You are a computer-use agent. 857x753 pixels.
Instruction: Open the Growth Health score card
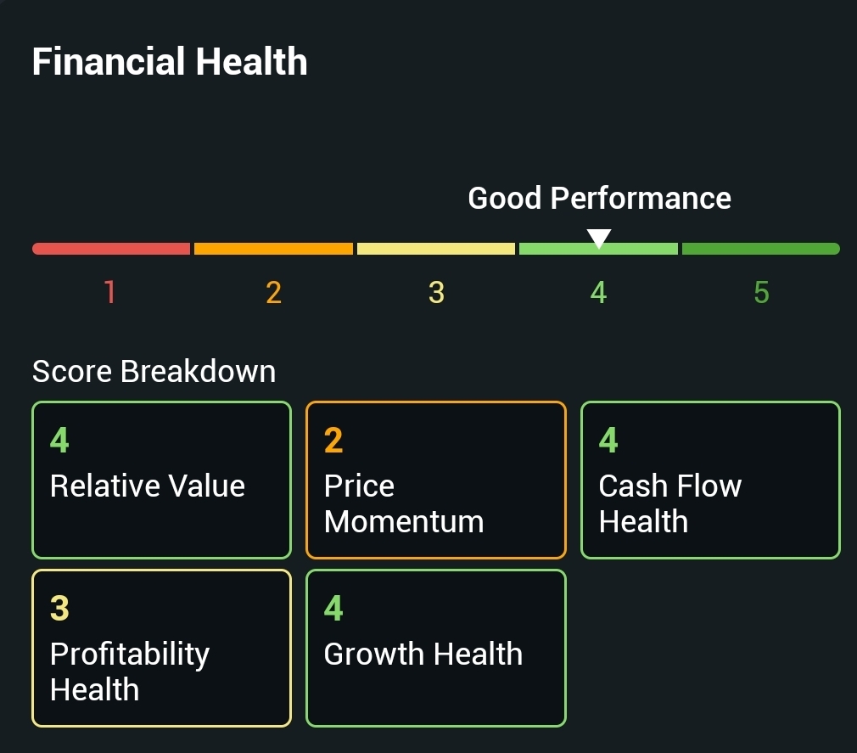point(435,648)
